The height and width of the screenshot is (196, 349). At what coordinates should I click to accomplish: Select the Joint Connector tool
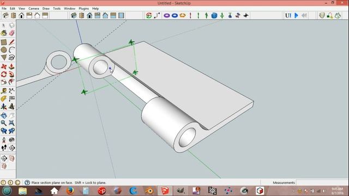point(157,15)
